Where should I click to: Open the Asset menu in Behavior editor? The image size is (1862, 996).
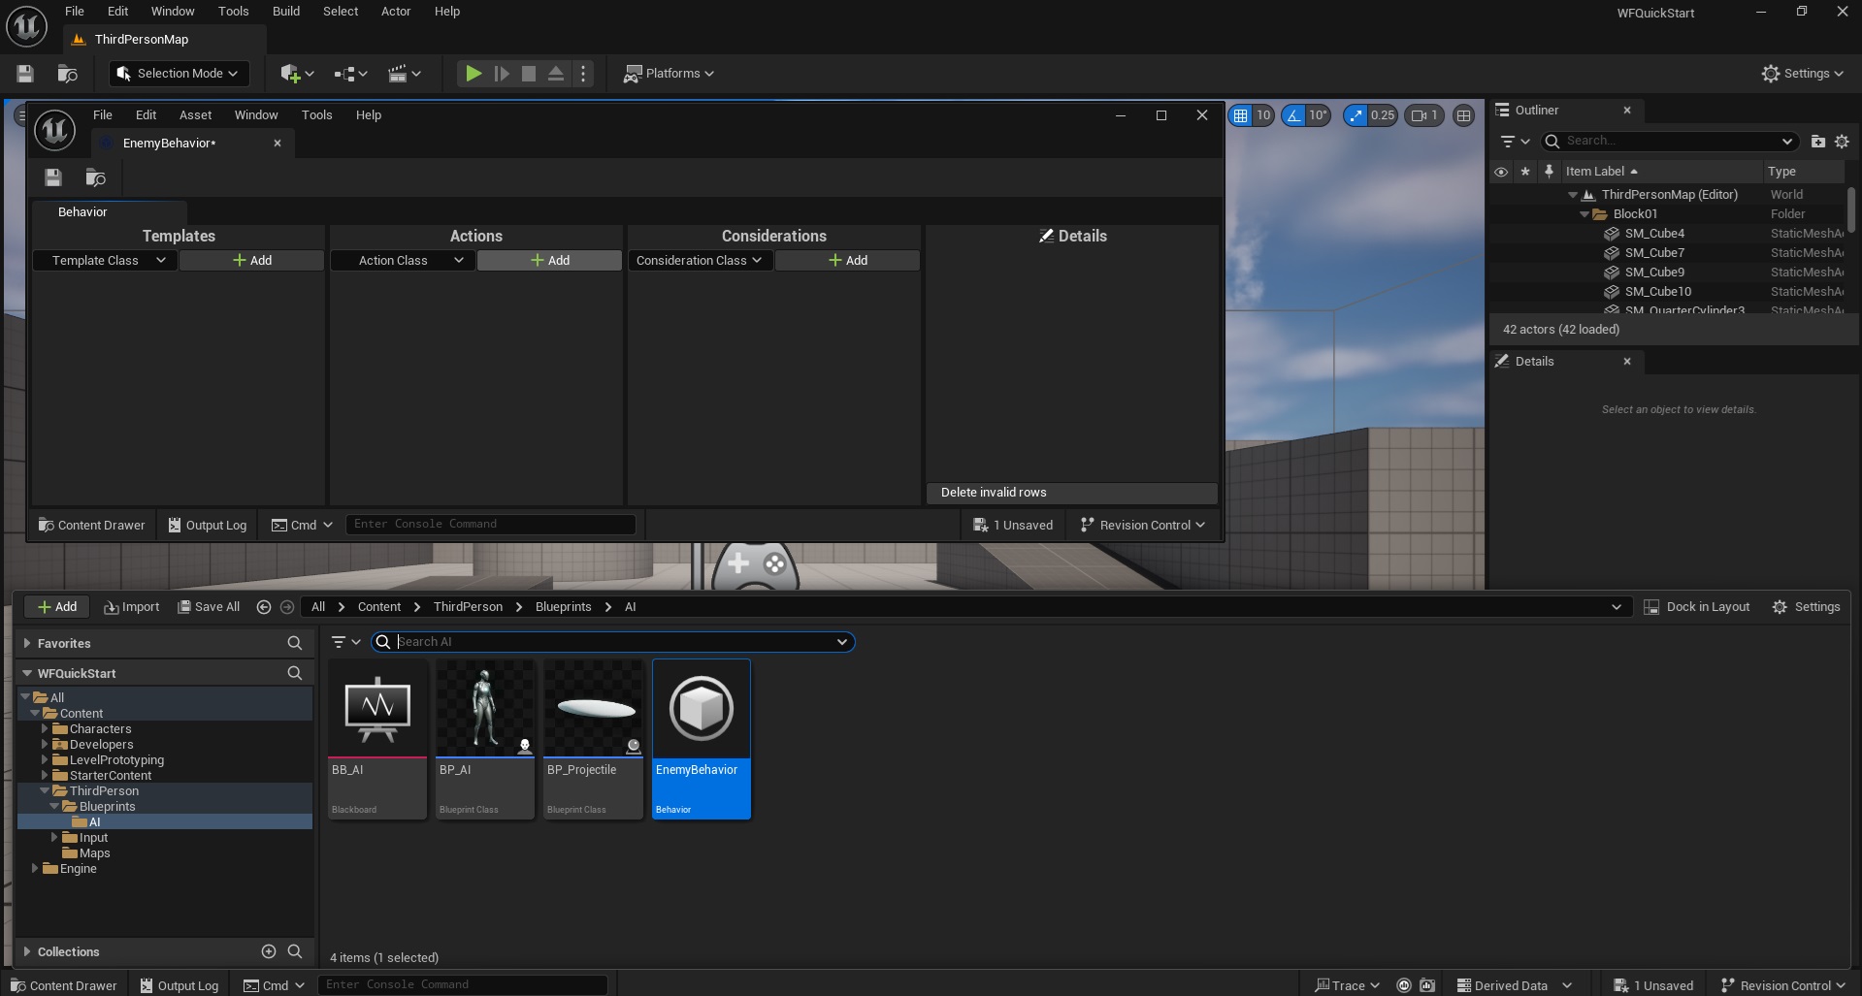click(x=195, y=114)
